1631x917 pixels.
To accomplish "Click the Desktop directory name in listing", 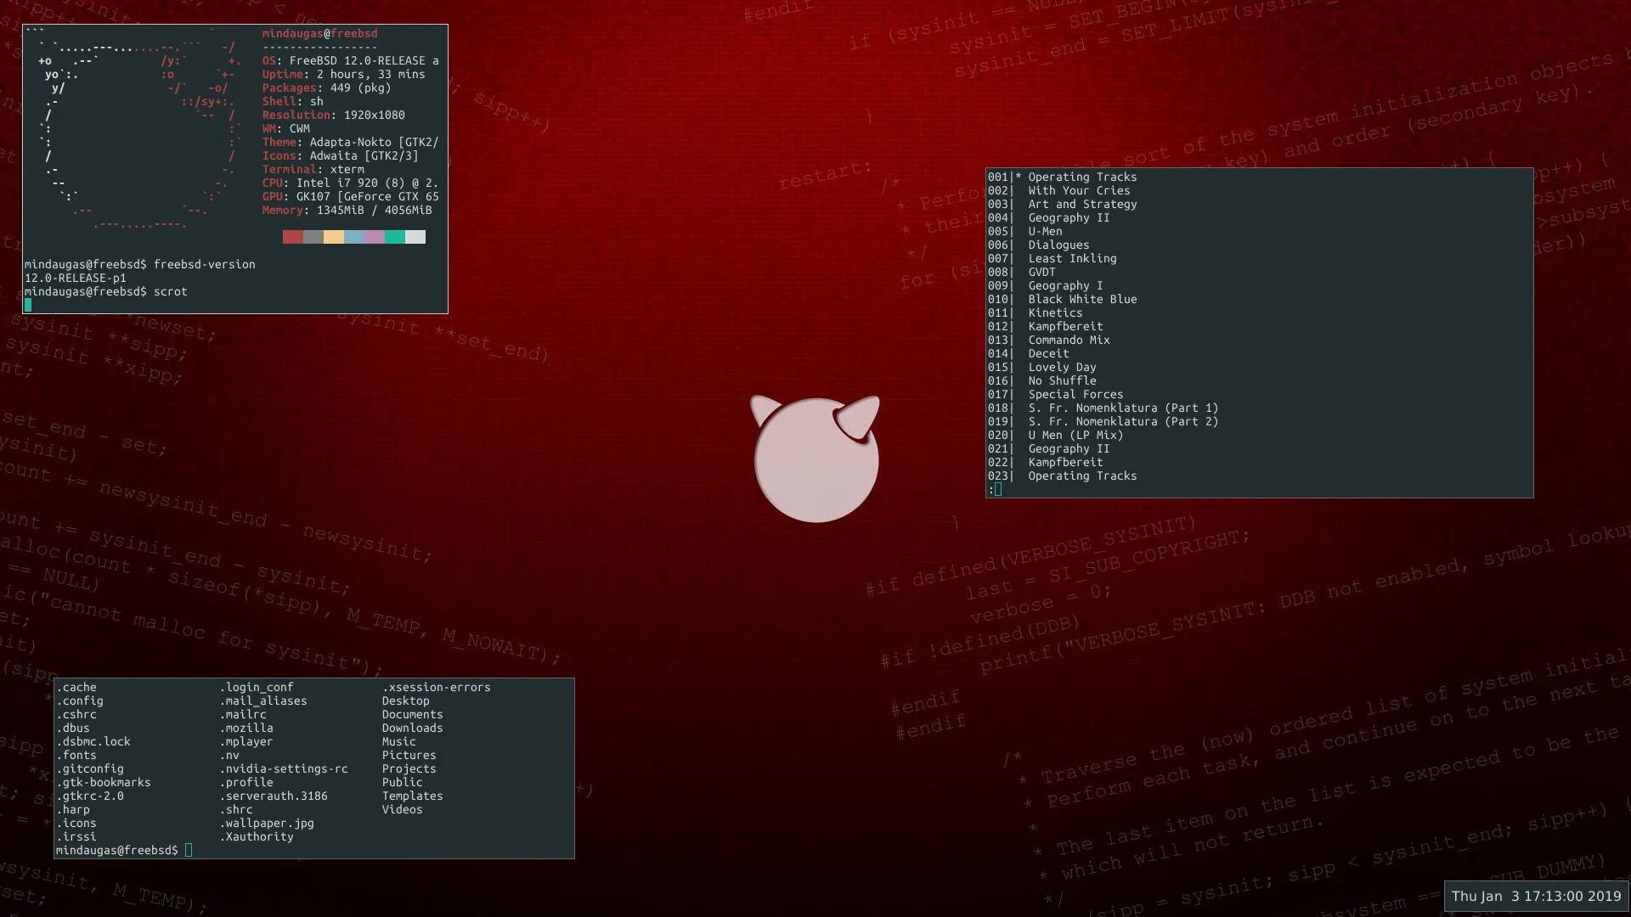I will tap(406, 701).
